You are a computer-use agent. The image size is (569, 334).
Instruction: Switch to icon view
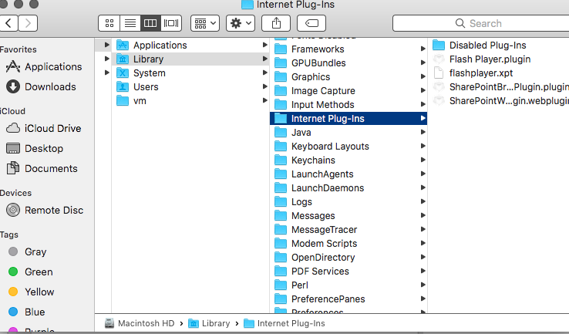109,24
